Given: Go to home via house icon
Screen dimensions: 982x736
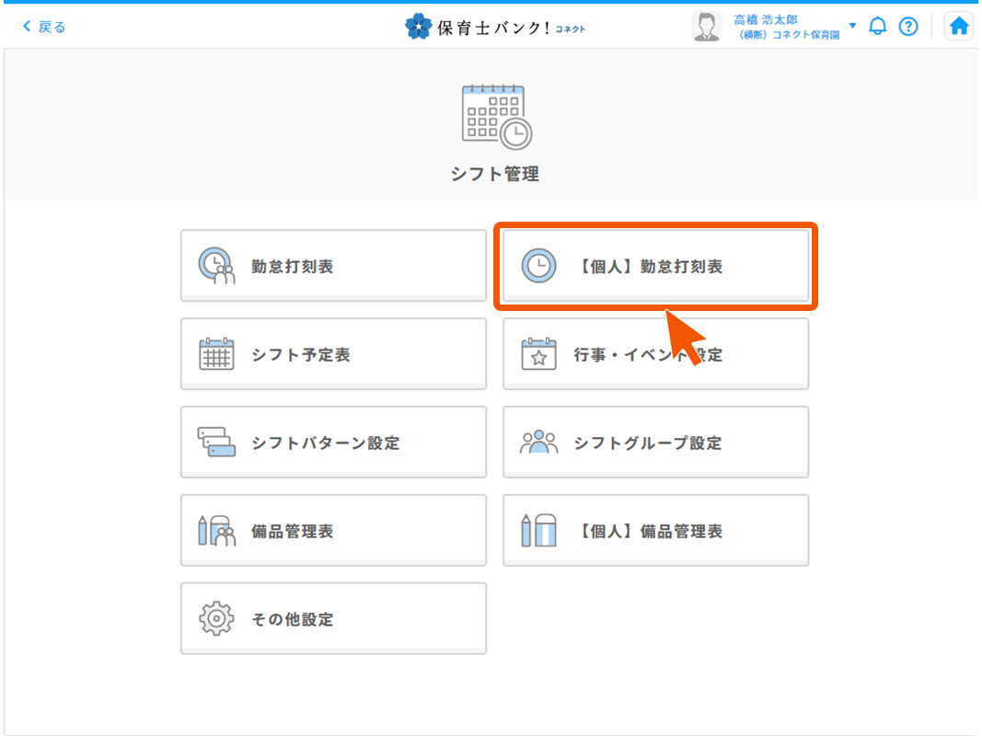Looking at the screenshot, I should pos(959,27).
